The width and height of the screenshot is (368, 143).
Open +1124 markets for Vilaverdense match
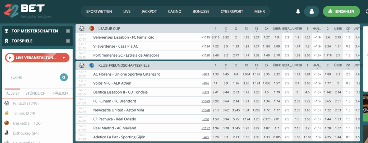coord(206,46)
